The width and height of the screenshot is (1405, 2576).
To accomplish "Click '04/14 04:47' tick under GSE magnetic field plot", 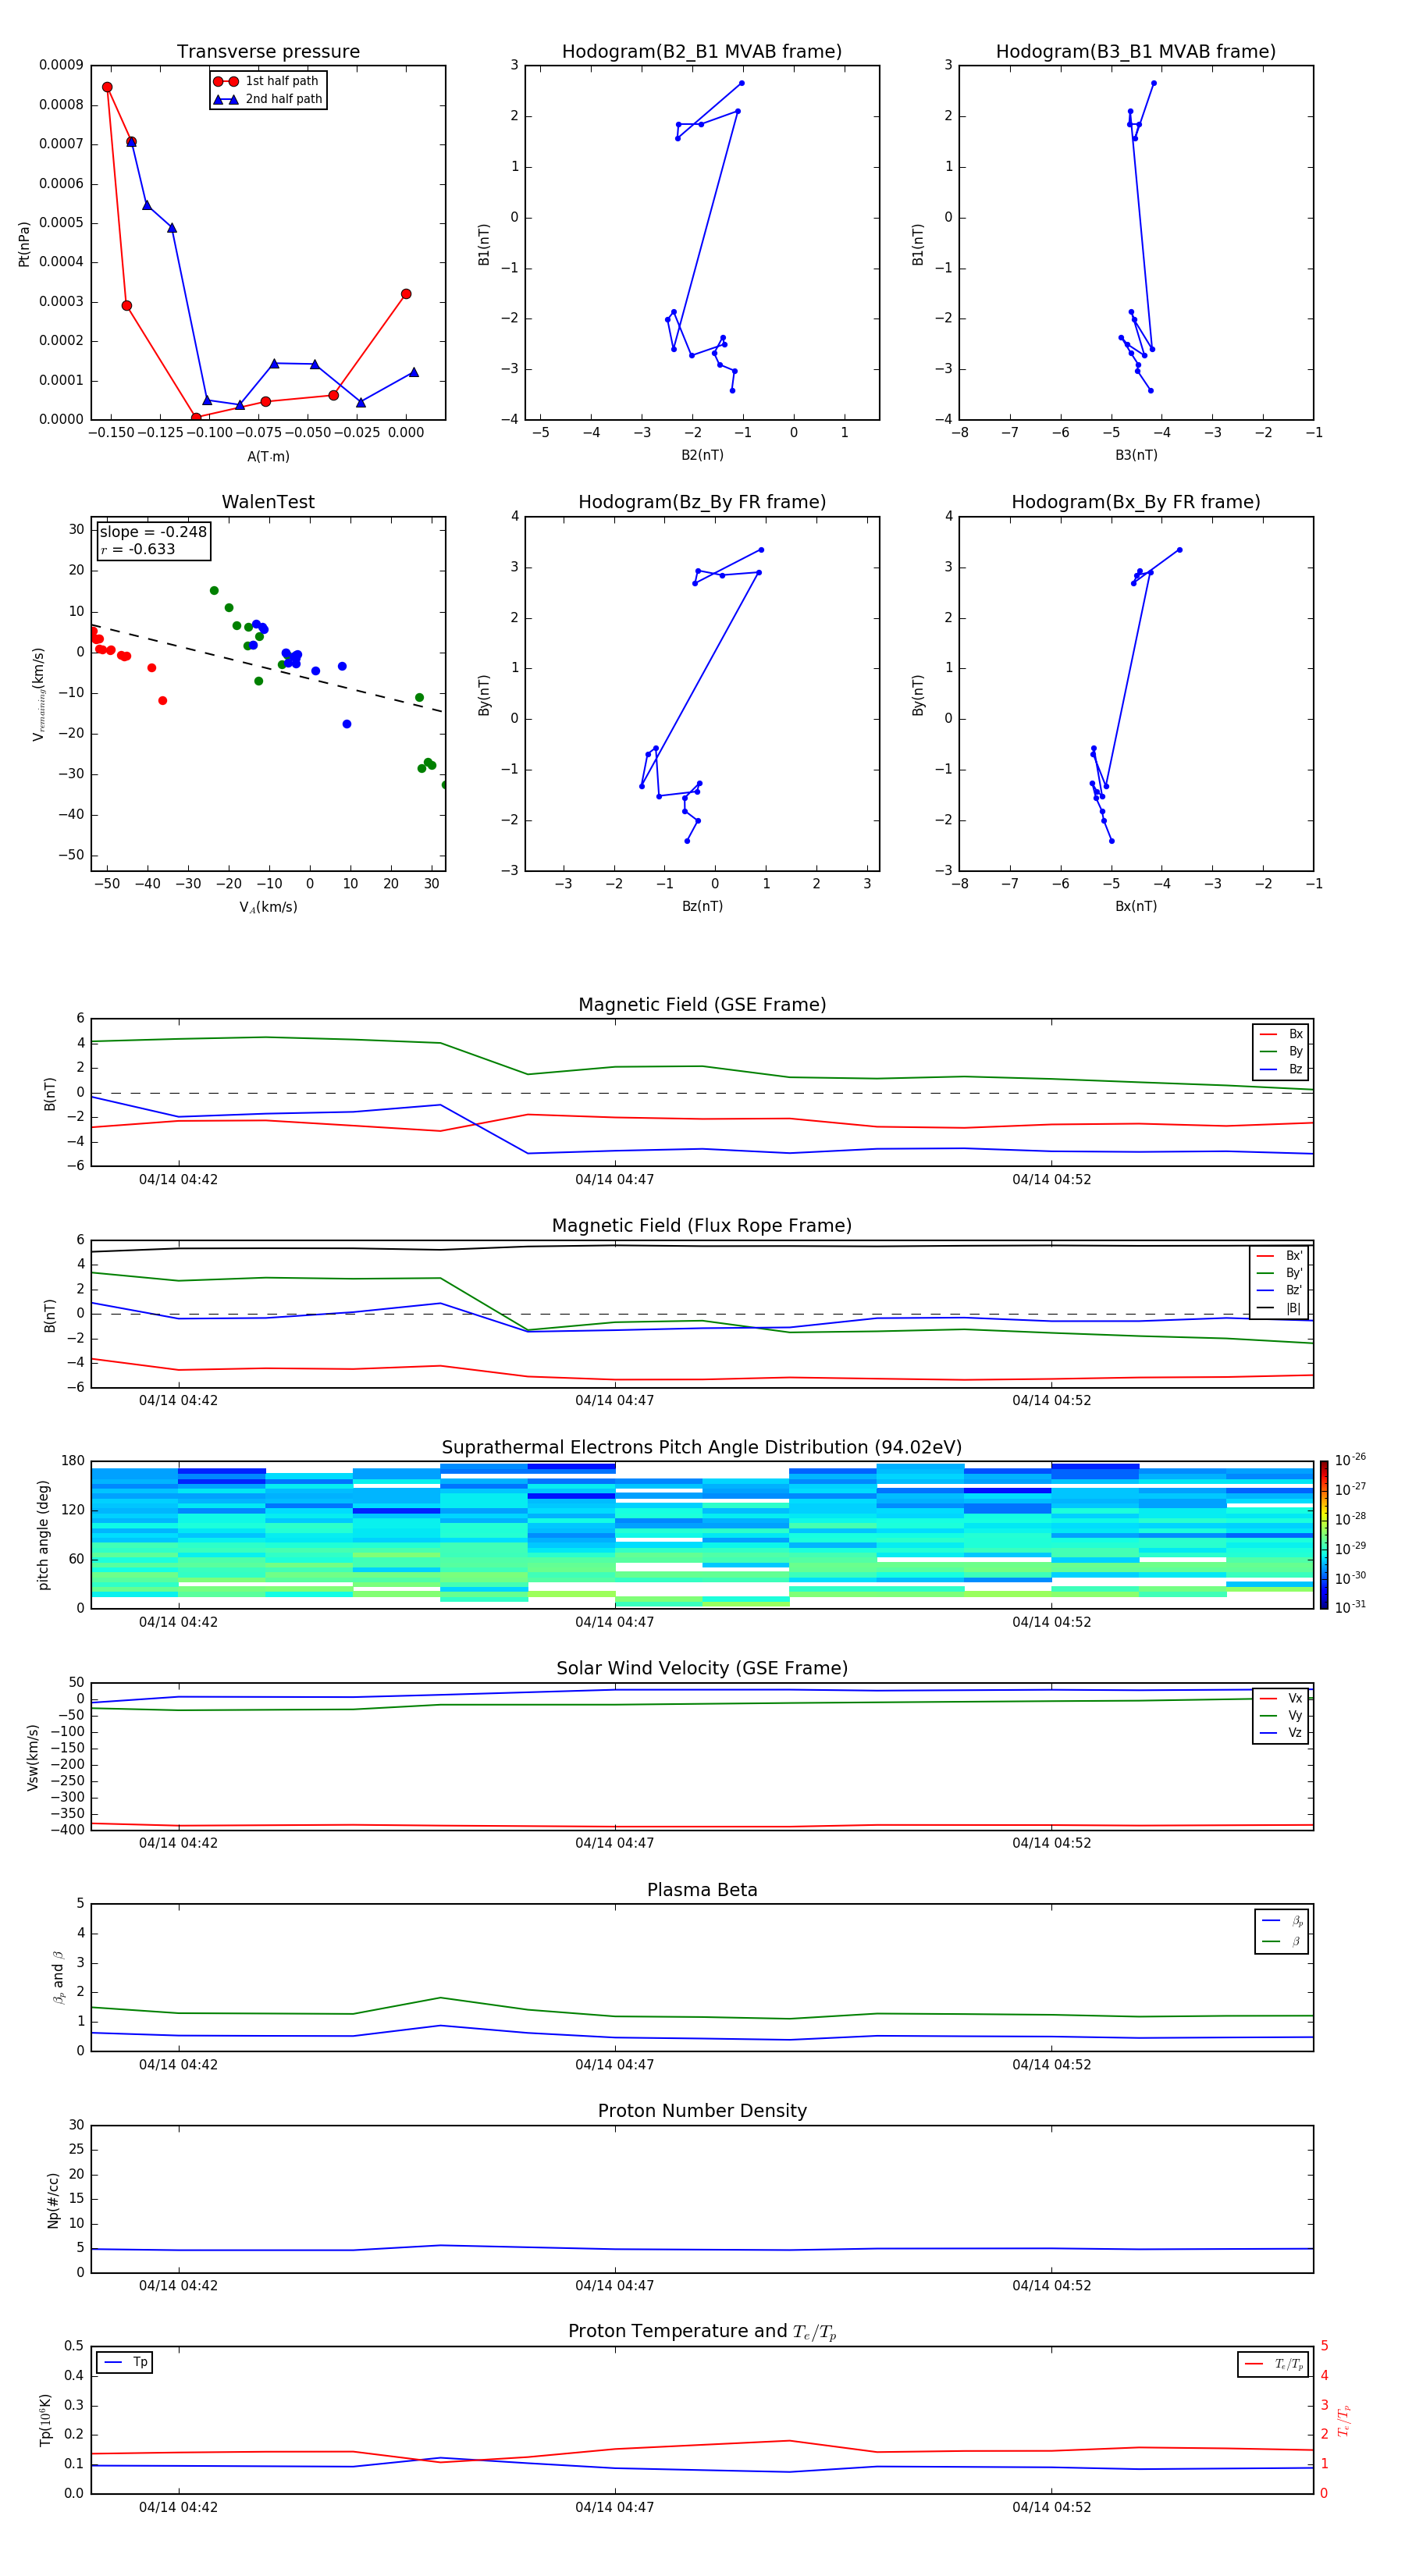I will [x=614, y=1180].
